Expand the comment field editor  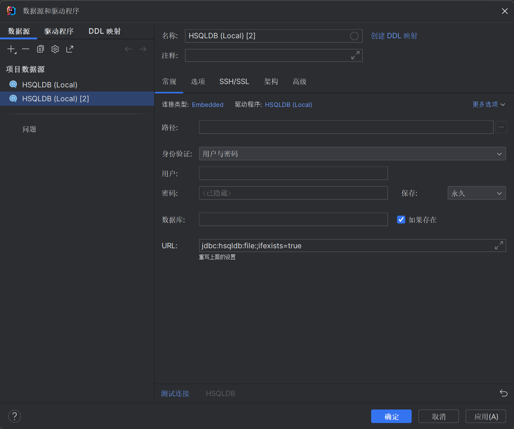point(355,55)
